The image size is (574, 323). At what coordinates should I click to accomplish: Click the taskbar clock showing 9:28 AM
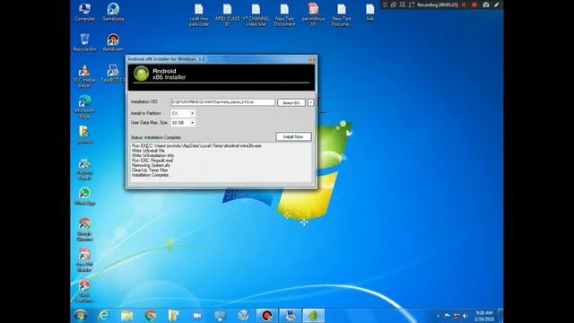click(484, 316)
